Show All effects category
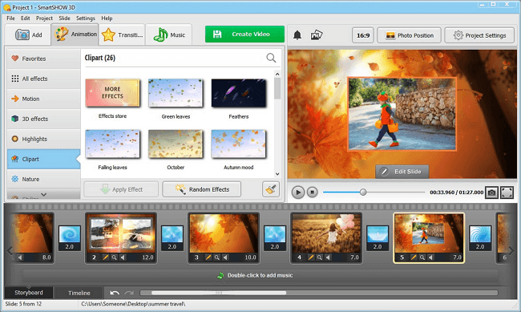The width and height of the screenshot is (521, 312). tap(43, 79)
